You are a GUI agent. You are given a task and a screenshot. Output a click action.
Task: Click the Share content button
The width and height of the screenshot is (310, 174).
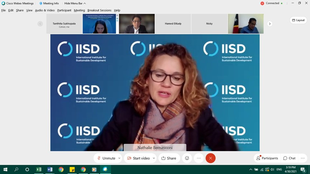[169, 158]
